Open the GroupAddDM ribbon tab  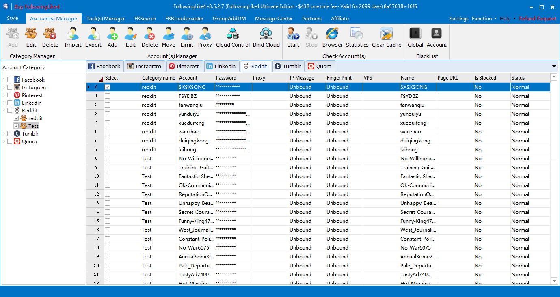[229, 19]
